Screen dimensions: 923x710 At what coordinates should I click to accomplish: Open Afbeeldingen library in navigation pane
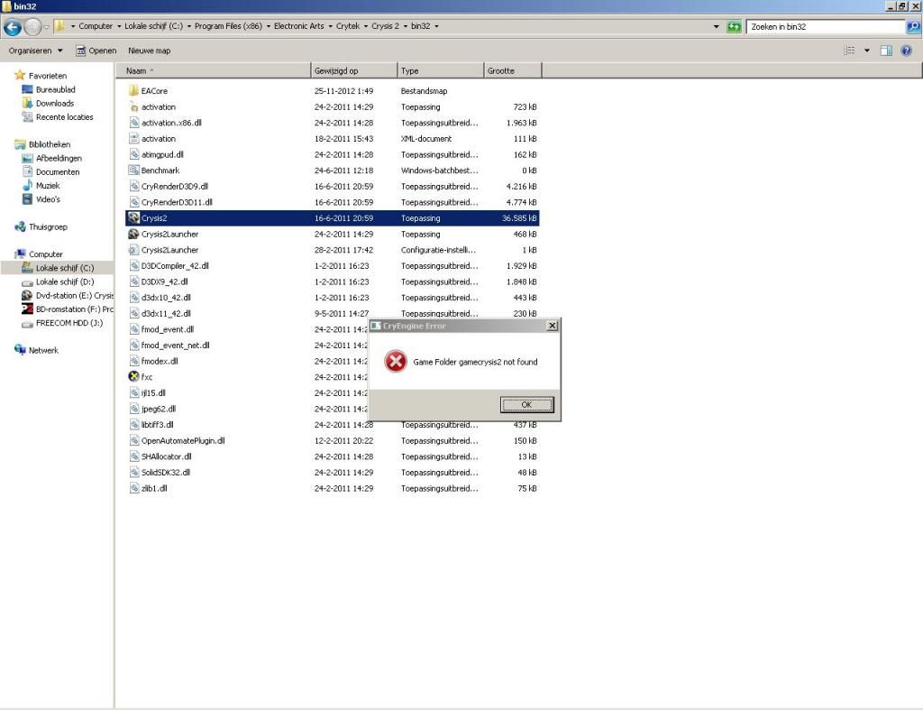tap(59, 158)
